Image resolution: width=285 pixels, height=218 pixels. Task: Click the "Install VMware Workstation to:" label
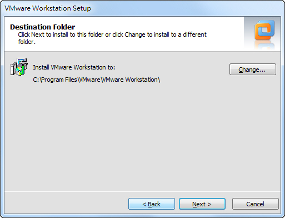click(x=74, y=67)
